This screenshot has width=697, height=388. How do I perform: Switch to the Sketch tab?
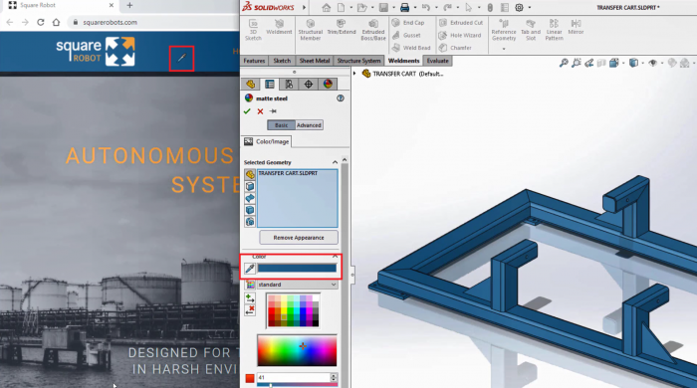click(x=282, y=61)
